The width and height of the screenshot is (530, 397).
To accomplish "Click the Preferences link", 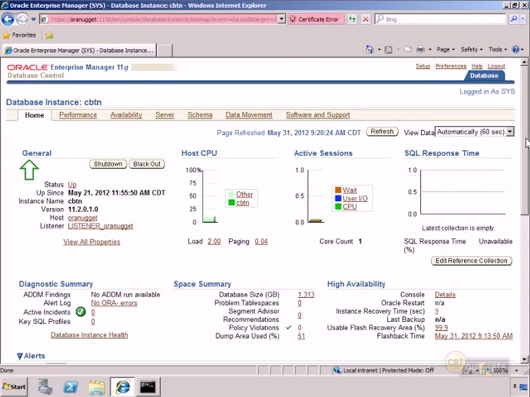I will tap(451, 66).
